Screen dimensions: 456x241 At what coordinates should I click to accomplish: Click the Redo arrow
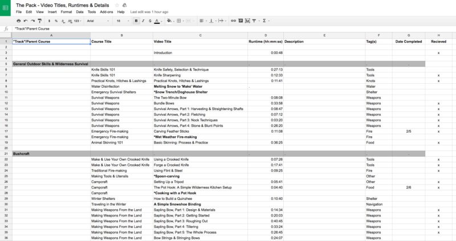(32, 21)
